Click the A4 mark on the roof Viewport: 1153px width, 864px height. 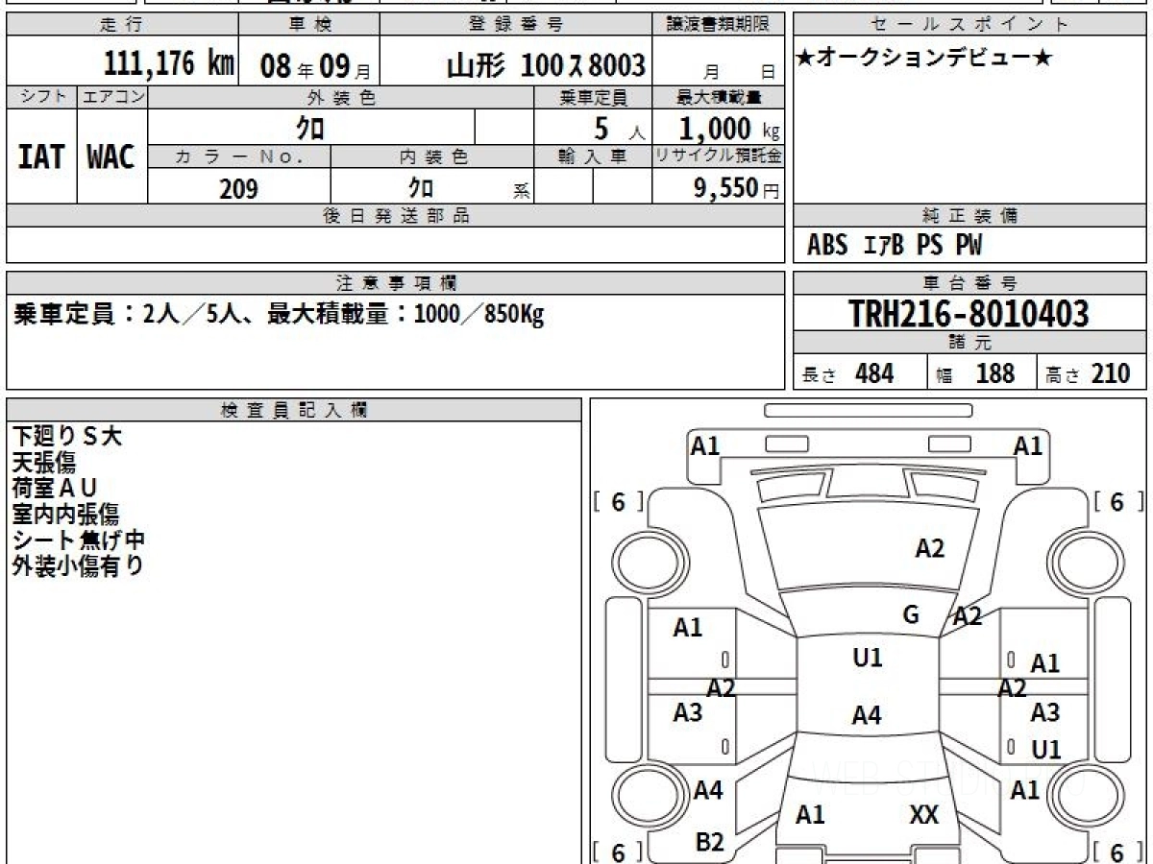click(x=867, y=715)
